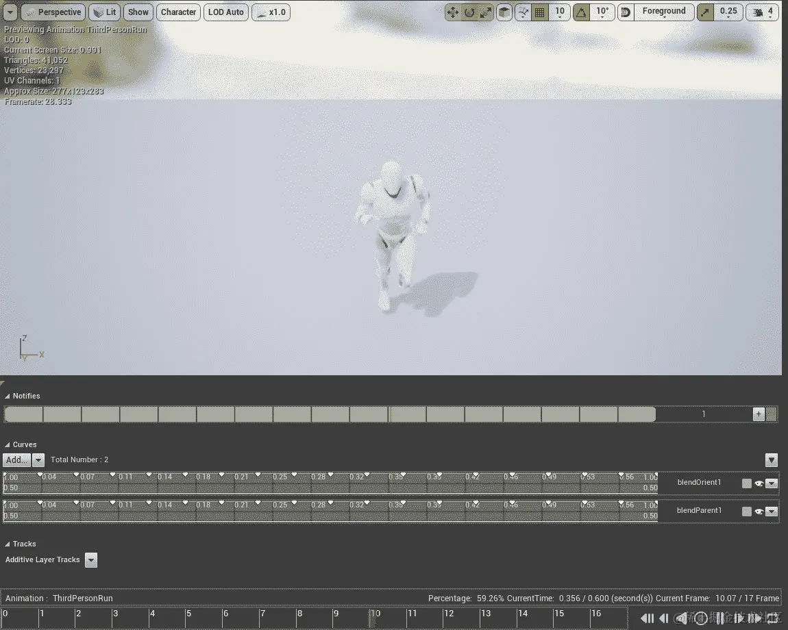
Task: Step one frame backward
Action: click(x=664, y=618)
